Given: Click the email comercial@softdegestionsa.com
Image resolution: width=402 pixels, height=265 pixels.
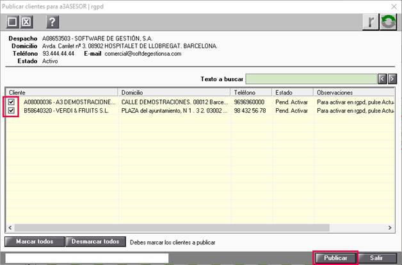Looking at the screenshot, I should pos(143,54).
